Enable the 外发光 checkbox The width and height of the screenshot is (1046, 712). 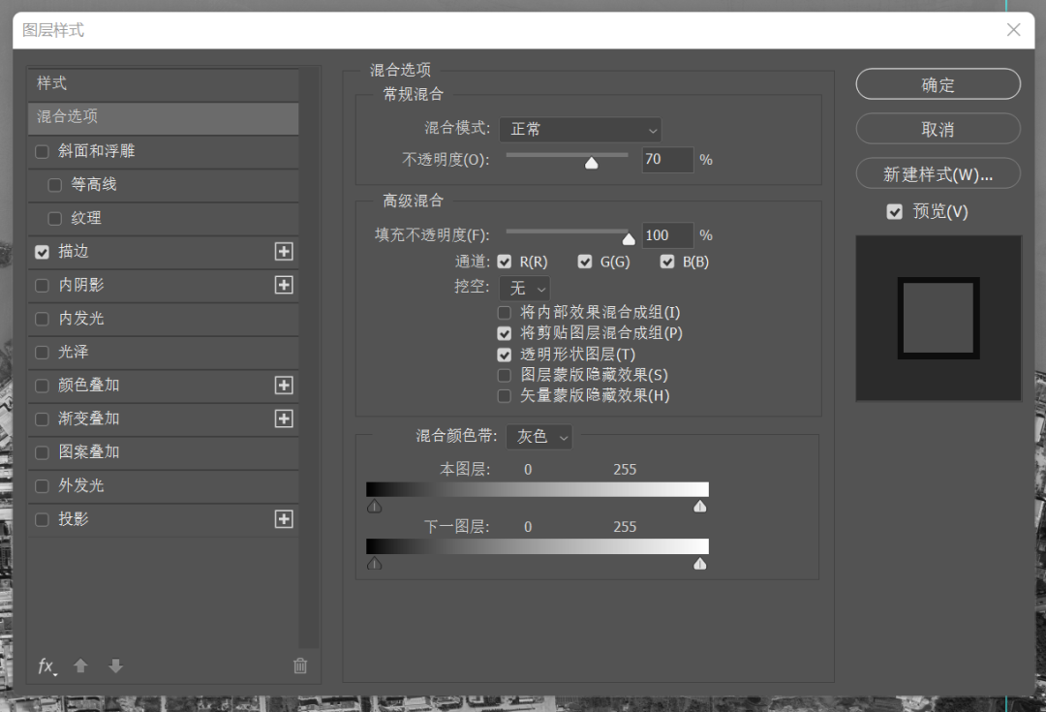[x=42, y=485]
